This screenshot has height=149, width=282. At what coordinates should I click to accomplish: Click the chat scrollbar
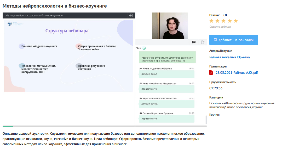click(x=206, y=120)
